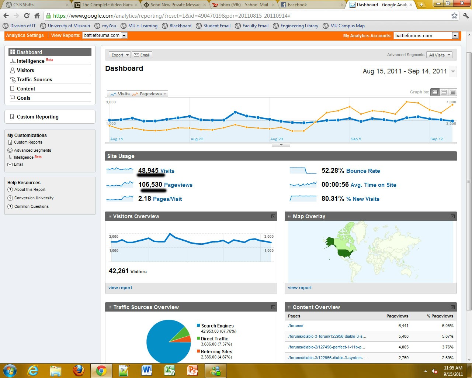Collapse the graph using the arrow below chart
Screen dimensions: 472x378
pyautogui.click(x=281, y=145)
